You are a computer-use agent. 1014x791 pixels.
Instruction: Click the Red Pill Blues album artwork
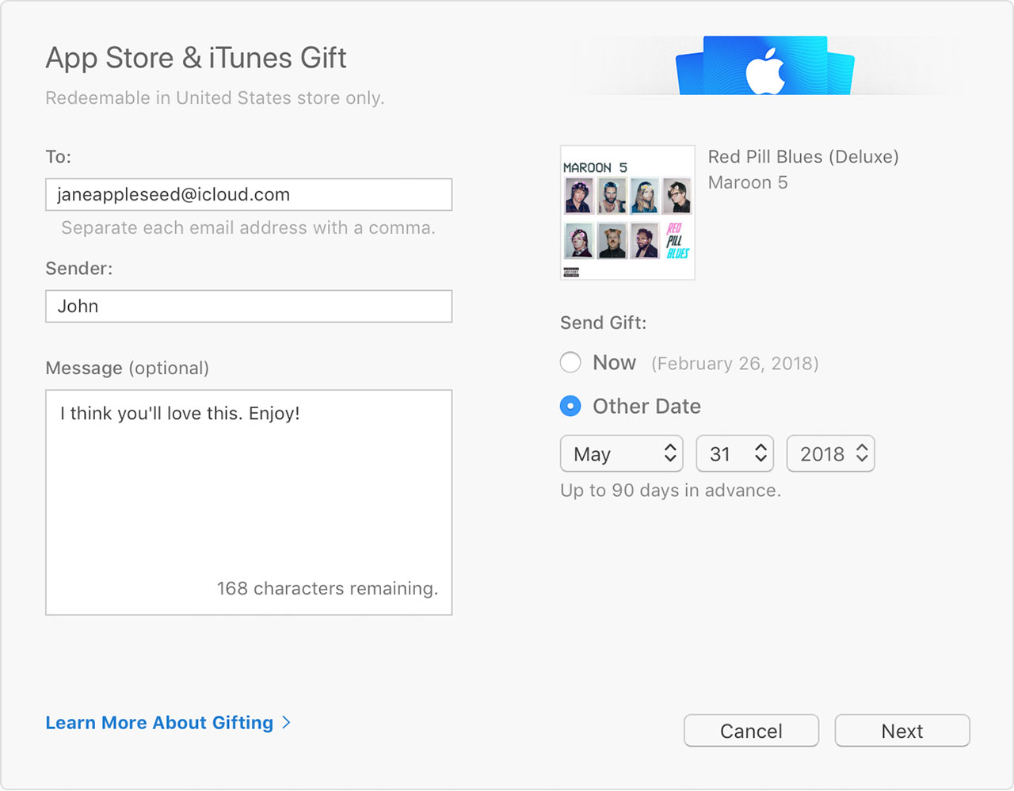627,212
